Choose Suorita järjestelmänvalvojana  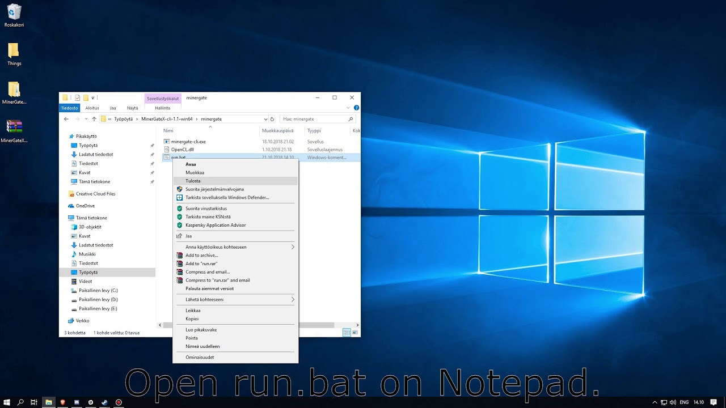pos(235,189)
